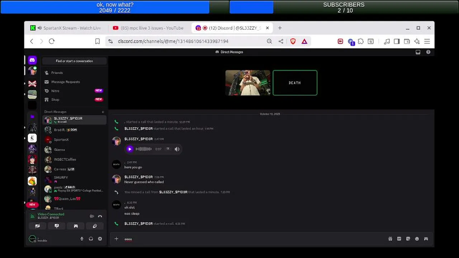The height and width of the screenshot is (258, 459).
Task: Share this page link
Action: [281, 41]
